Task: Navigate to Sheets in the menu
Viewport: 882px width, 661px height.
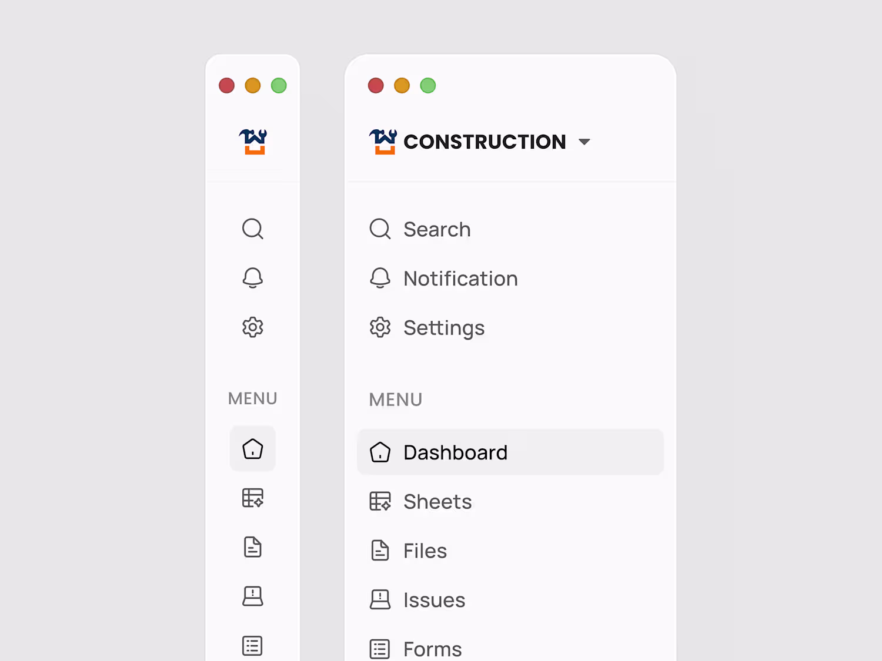Action: pyautogui.click(x=437, y=502)
